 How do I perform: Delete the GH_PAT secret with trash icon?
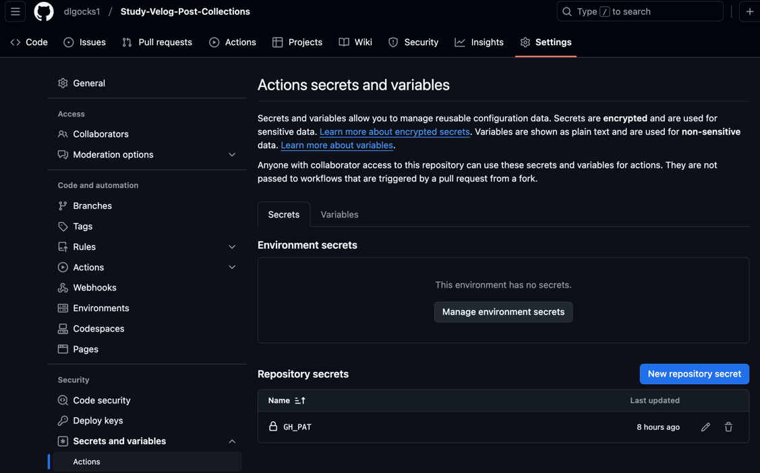[728, 427]
